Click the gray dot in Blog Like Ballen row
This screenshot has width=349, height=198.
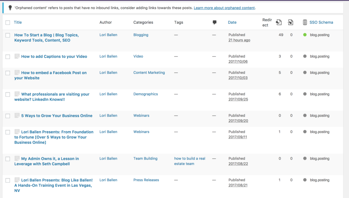tap(305, 180)
